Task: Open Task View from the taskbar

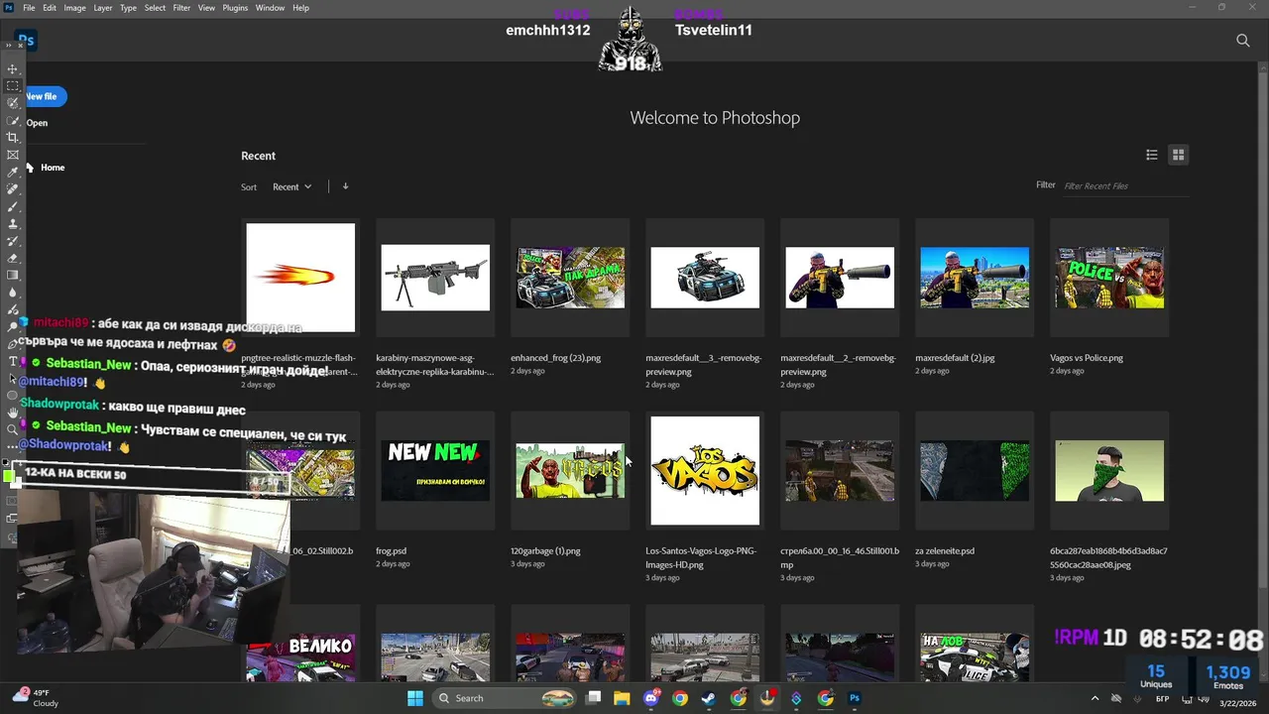Action: pyautogui.click(x=593, y=698)
